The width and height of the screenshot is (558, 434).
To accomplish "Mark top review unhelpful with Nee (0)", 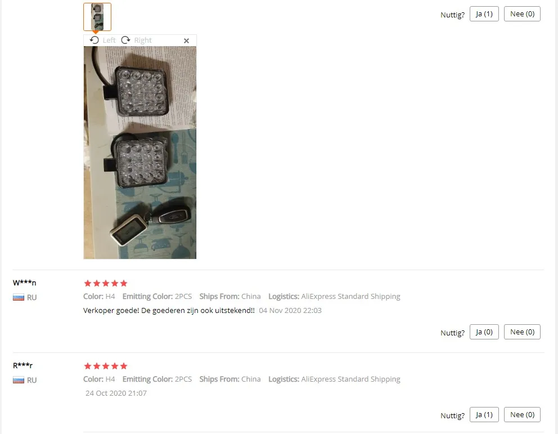I will tap(522, 14).
